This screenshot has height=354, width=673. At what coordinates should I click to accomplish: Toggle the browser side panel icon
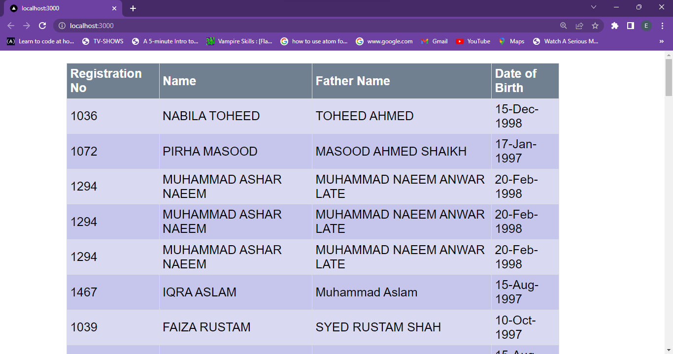[x=630, y=26]
